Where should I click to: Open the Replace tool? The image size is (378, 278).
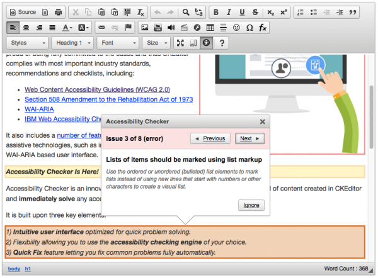[x=198, y=12]
